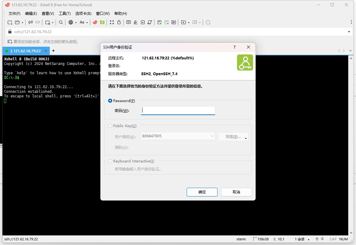This screenshot has width=356, height=245.
Task: Click the Highlight pen toolbar icon
Action: [x=136, y=22]
